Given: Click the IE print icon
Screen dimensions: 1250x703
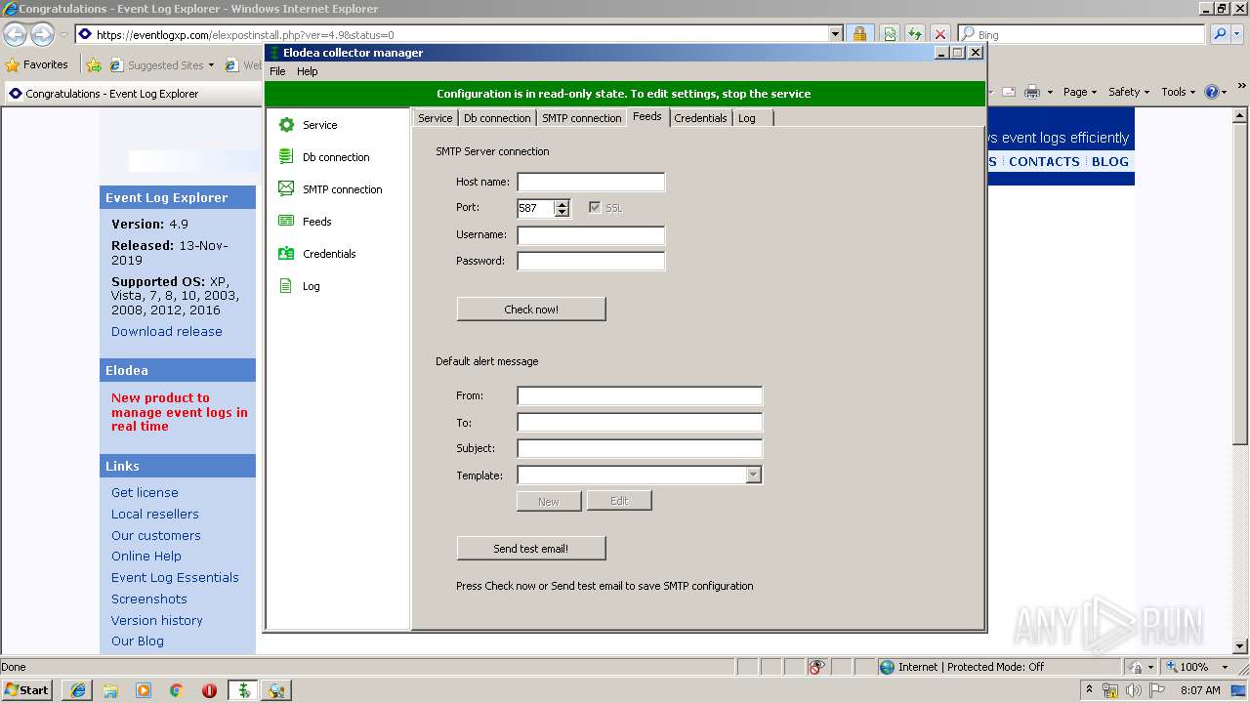Looking at the screenshot, I should click(x=1032, y=92).
